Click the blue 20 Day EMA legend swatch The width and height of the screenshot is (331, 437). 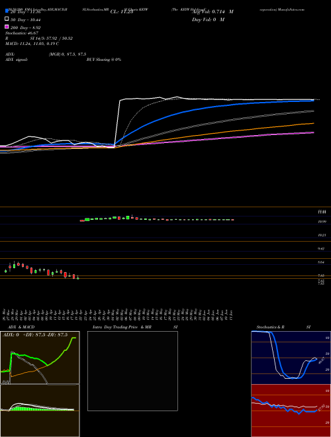click(7, 11)
